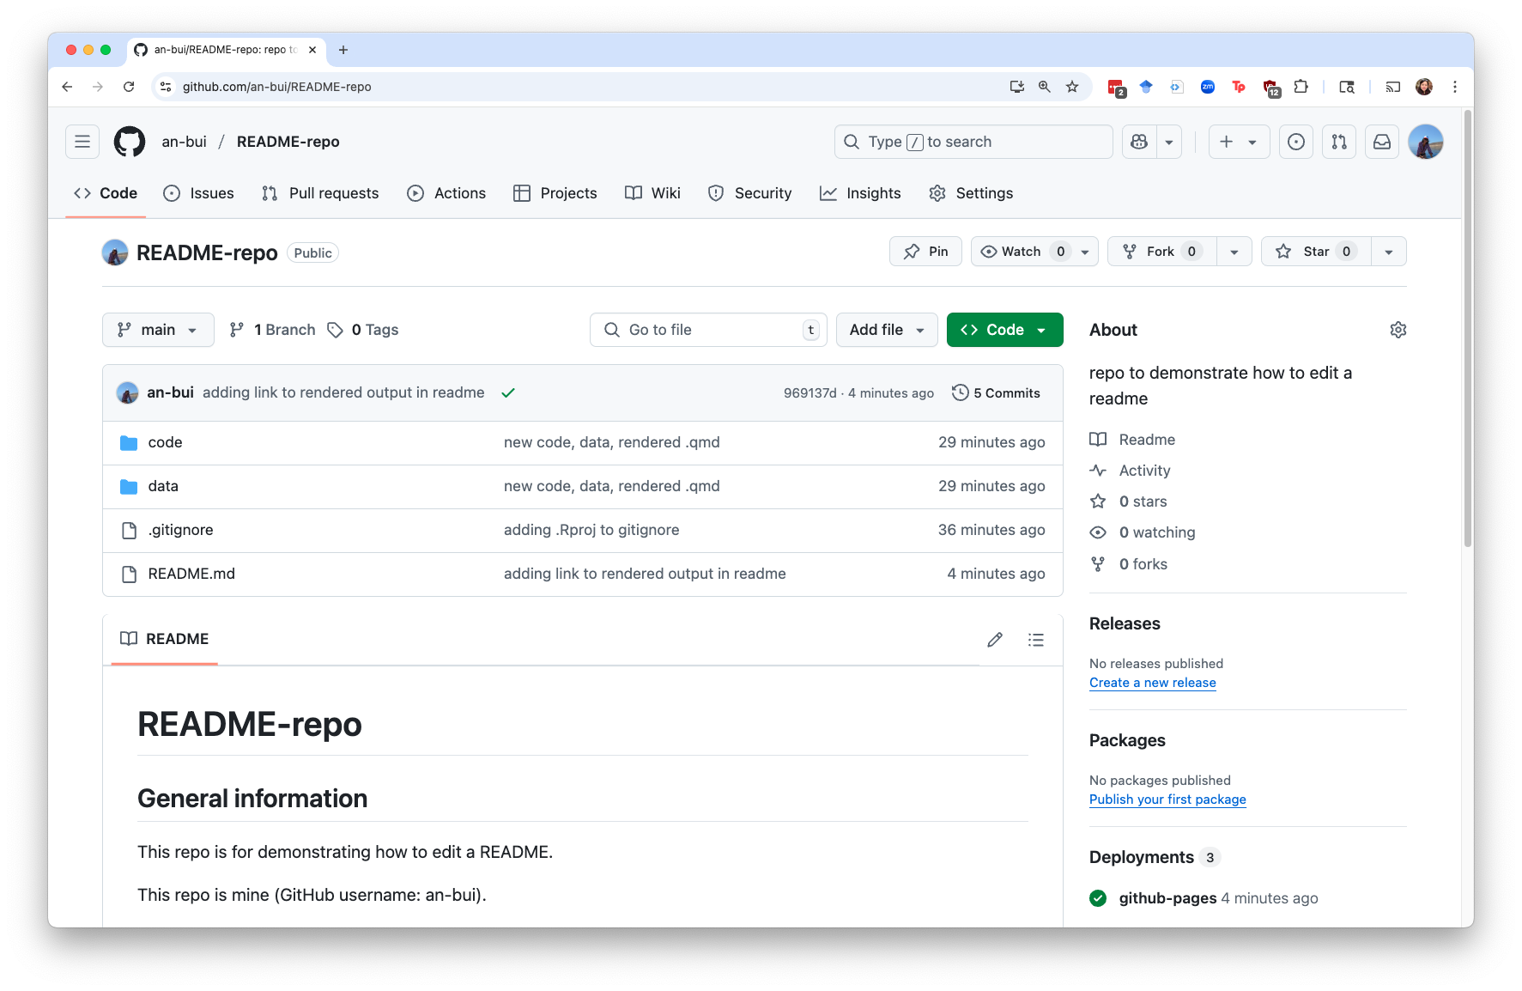This screenshot has width=1522, height=991.
Task: Open the hamburger navigation menu
Action: (x=82, y=142)
